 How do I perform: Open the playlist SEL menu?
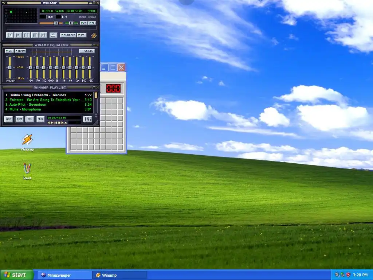click(x=30, y=119)
